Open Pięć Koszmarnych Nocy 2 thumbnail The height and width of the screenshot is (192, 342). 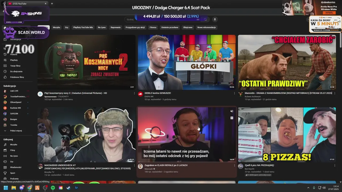(x=87, y=62)
